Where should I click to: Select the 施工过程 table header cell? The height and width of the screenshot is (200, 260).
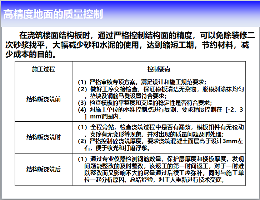click(x=44, y=69)
